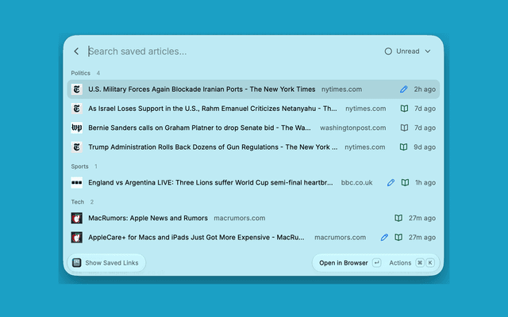Click the BBC favicon on England vs Argentina row
This screenshot has height=317, width=508.
click(77, 182)
